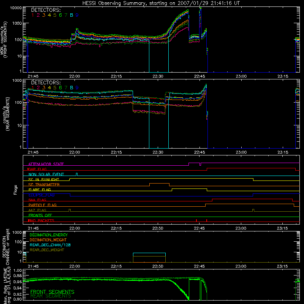The height and width of the screenshot is (304, 304).
Task: Click the PARTICLE_FLAG label
Action: [x=43, y=205]
